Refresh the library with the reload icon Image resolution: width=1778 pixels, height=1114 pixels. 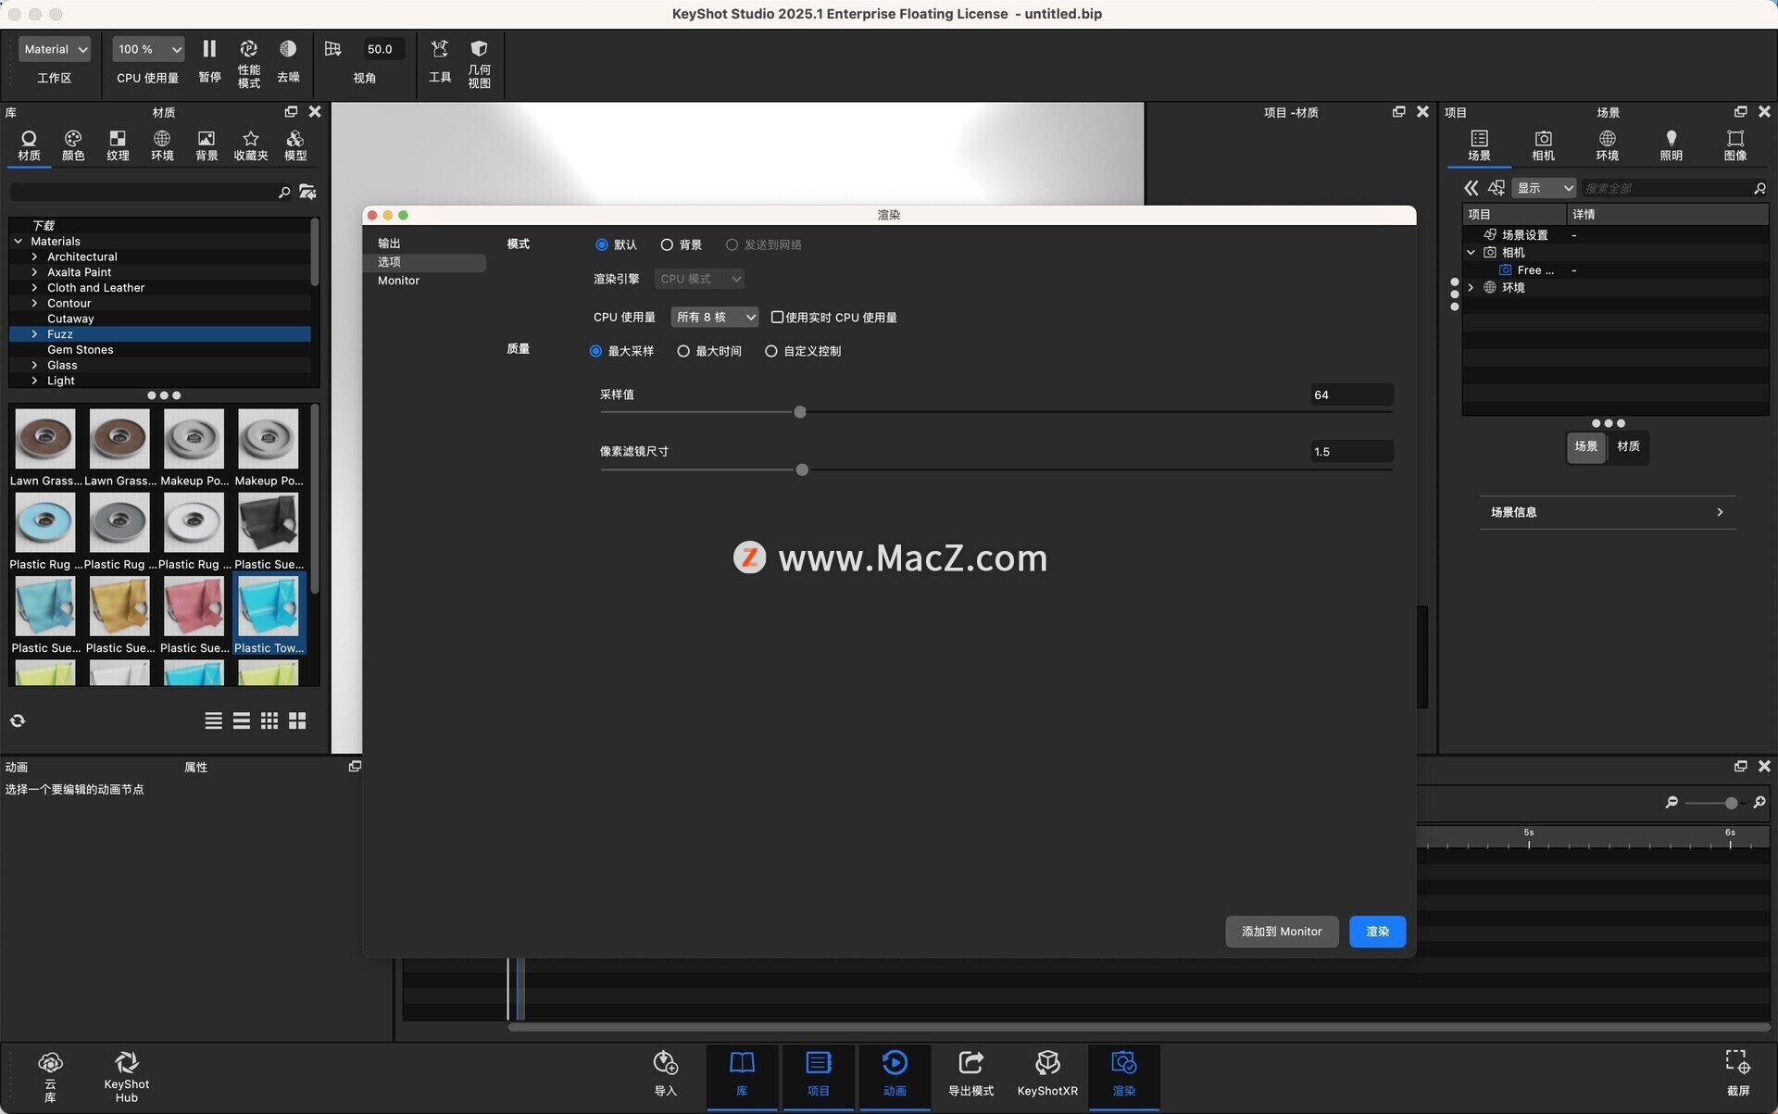point(18,720)
